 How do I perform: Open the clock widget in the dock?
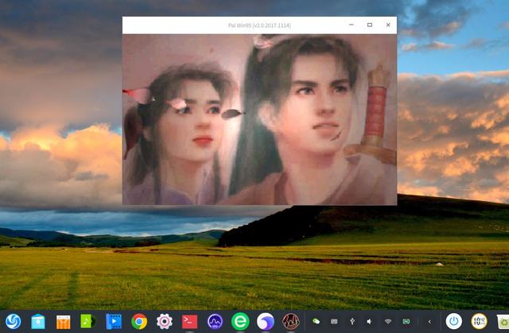pos(479,321)
